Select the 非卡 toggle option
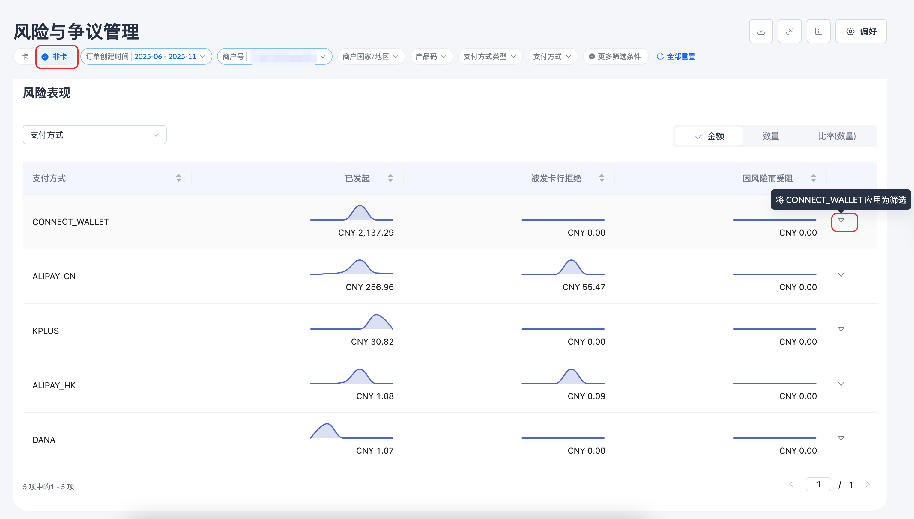 click(55, 57)
